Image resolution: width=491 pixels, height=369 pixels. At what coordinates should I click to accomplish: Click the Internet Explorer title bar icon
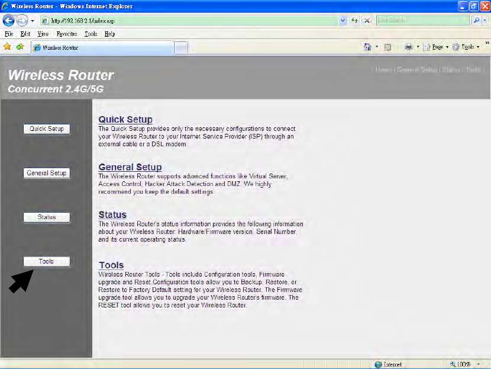click(5, 7)
